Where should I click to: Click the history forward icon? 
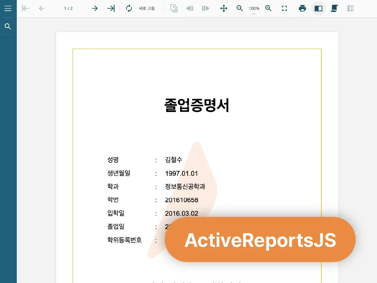[205, 8]
